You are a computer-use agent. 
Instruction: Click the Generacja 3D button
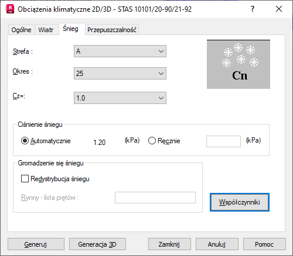pyautogui.click(x=97, y=244)
